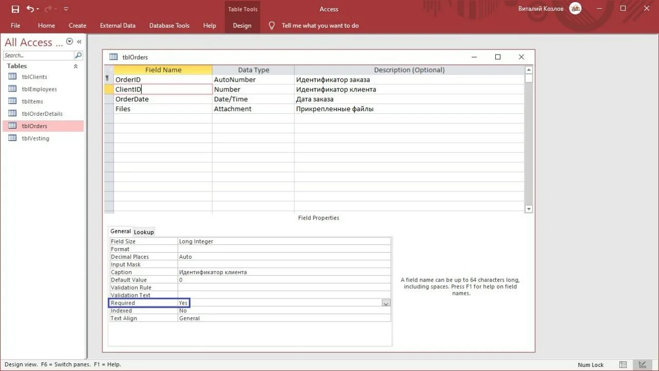Click the field grid vertical scrollbar
Image resolution: width=659 pixels, height=371 pixels.
click(x=528, y=139)
